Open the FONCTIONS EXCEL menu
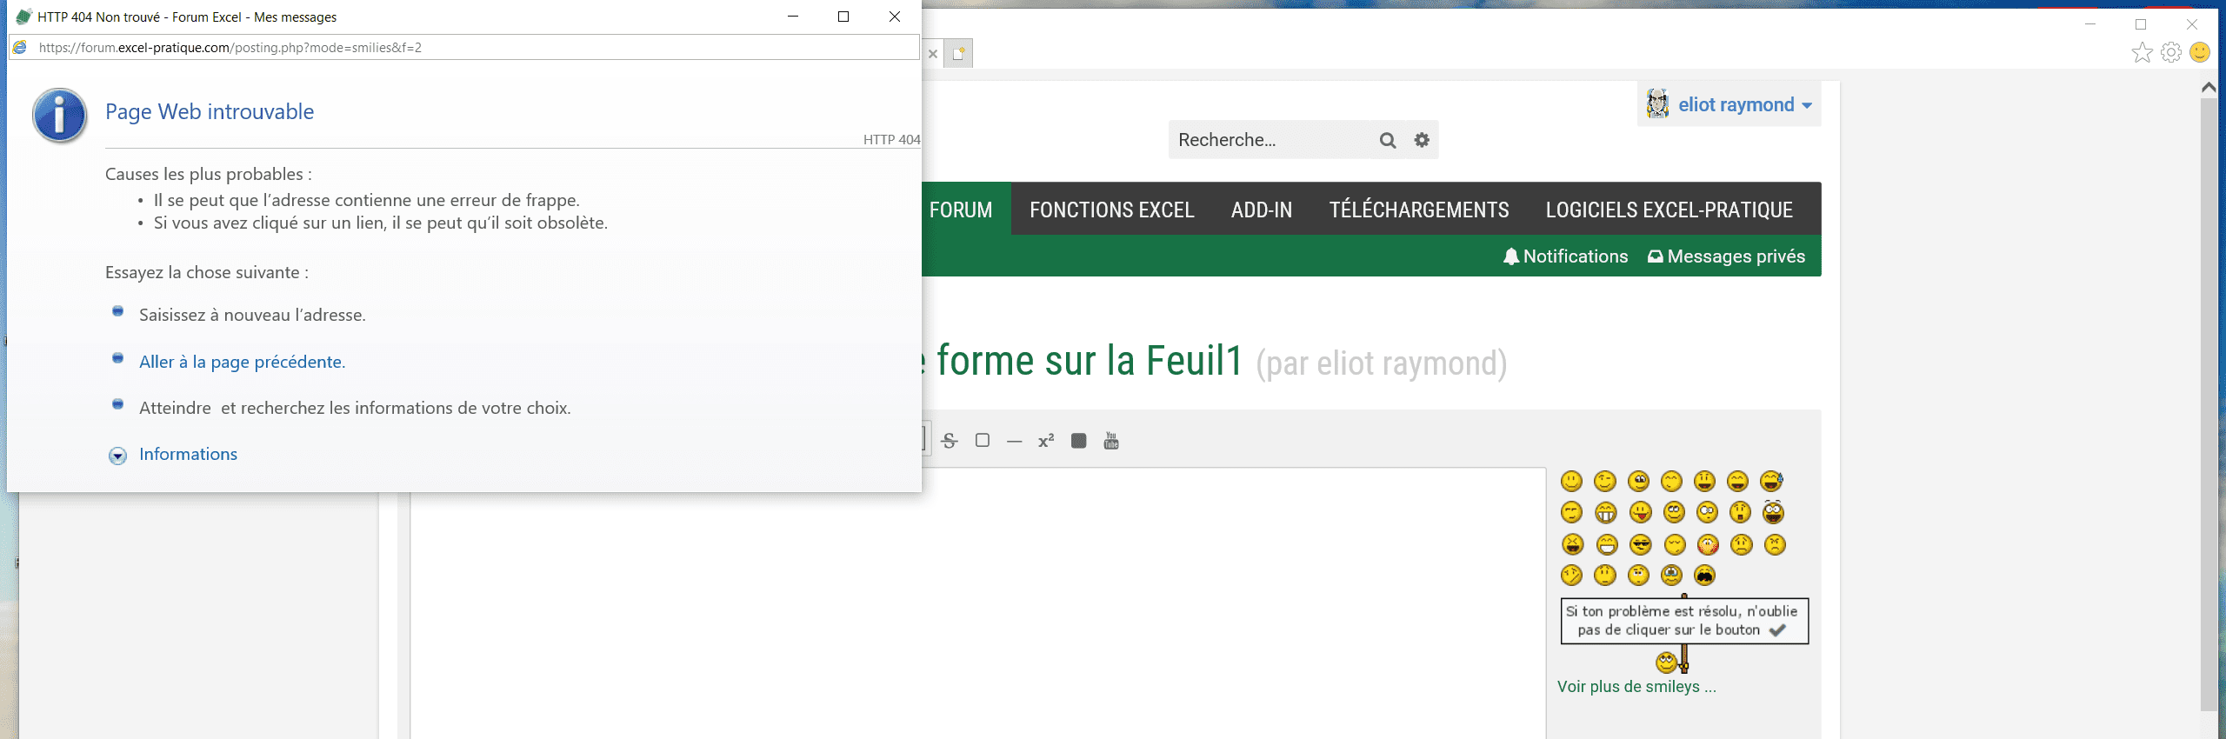The height and width of the screenshot is (739, 2226). [1112, 210]
